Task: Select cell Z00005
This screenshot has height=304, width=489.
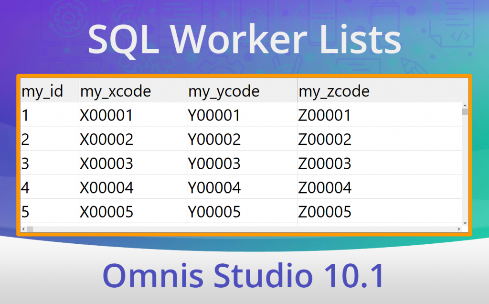Action: pos(380,211)
